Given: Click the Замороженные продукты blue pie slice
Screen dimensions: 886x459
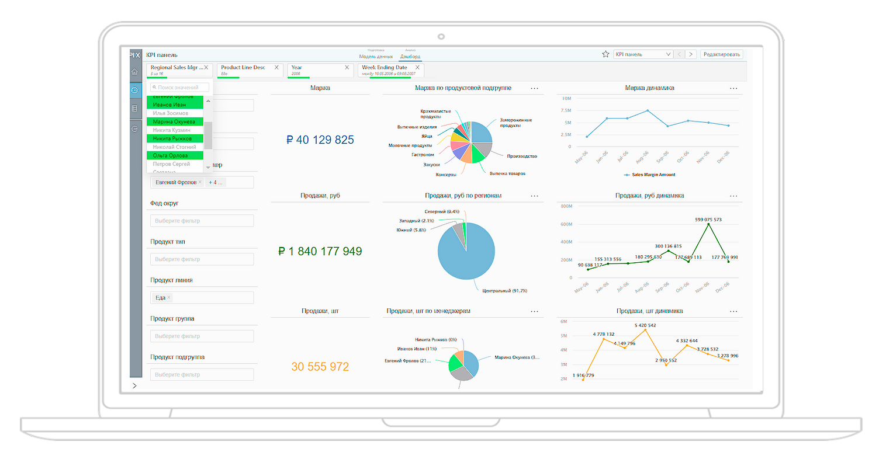Looking at the screenshot, I should click(x=482, y=132).
